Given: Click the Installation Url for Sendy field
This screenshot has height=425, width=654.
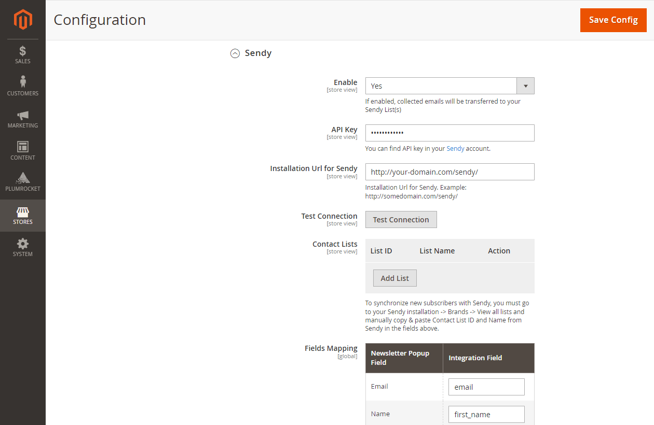Looking at the screenshot, I should click(449, 172).
